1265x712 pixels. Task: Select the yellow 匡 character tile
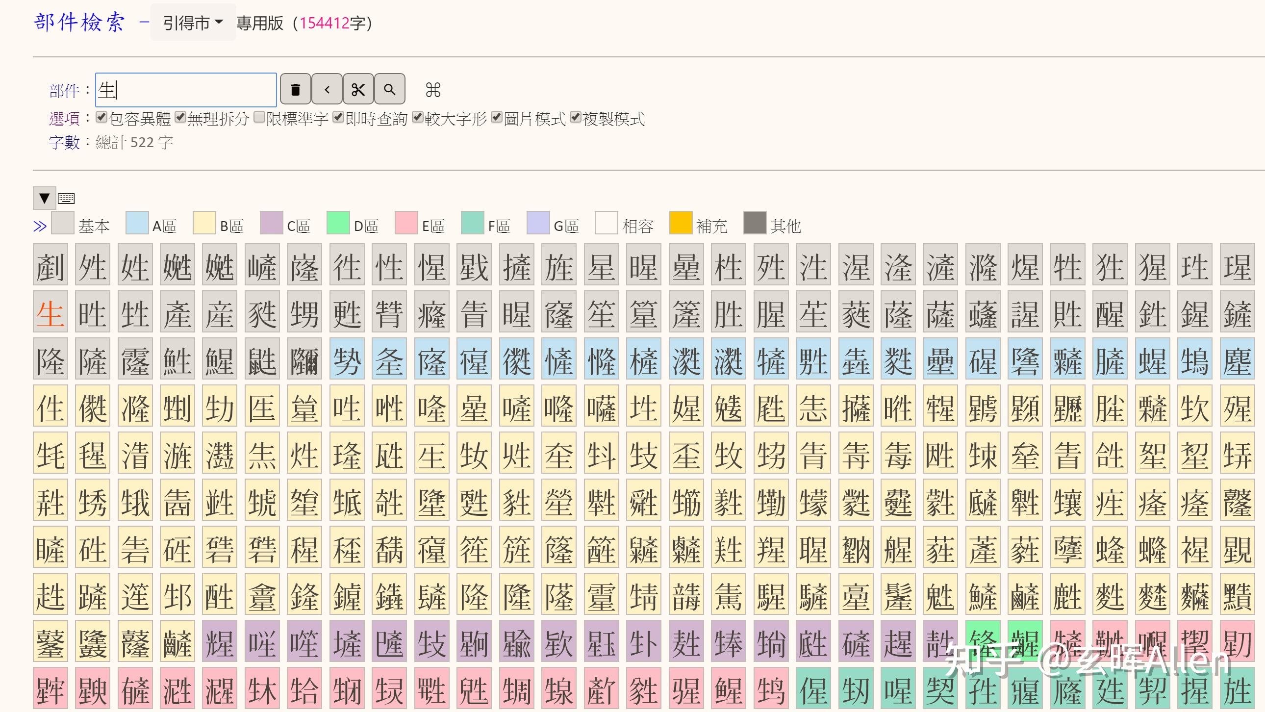coord(262,406)
